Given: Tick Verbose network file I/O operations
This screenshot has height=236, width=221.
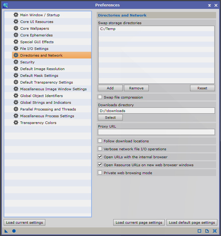Looking at the screenshot, I should (100, 149).
